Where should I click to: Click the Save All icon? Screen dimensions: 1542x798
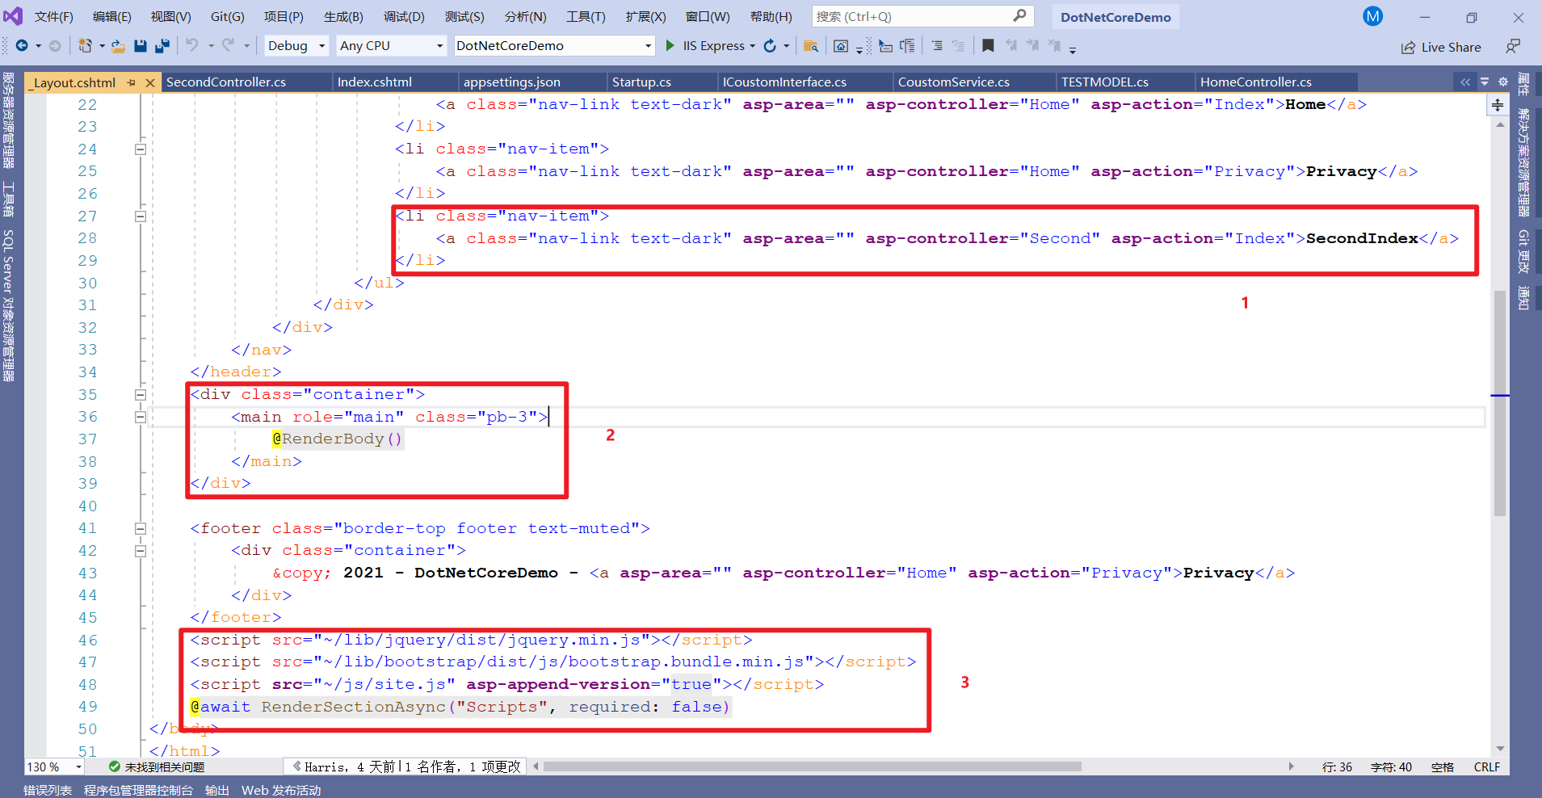162,46
